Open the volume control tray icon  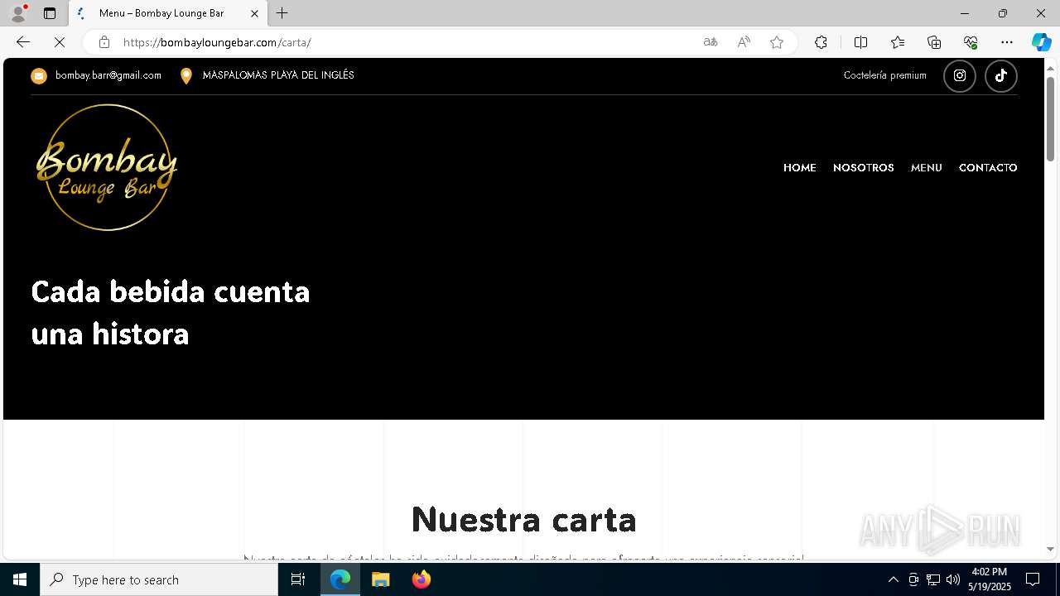coord(953,579)
